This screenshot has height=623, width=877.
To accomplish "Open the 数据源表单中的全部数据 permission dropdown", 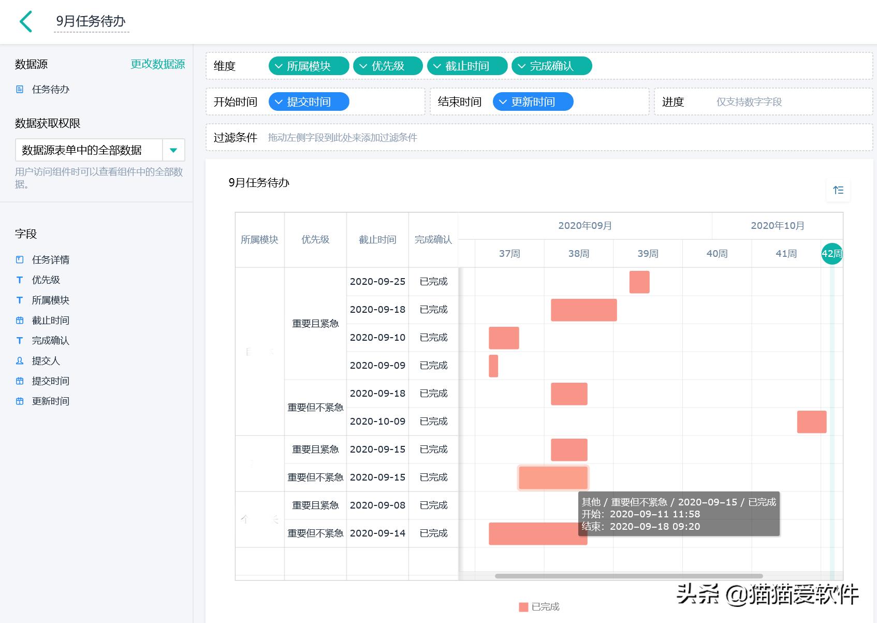I will [x=173, y=150].
